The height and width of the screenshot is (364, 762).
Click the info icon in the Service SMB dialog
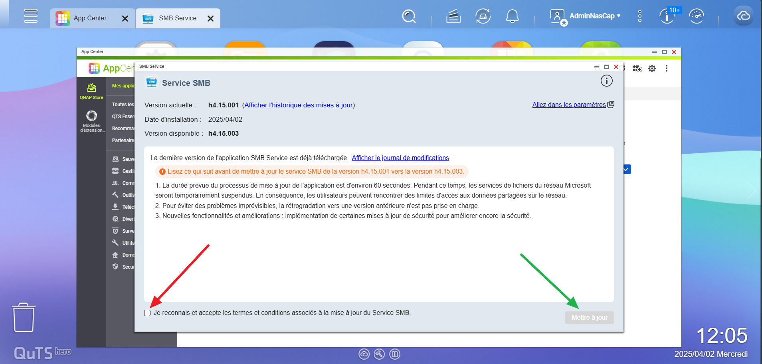tap(607, 81)
